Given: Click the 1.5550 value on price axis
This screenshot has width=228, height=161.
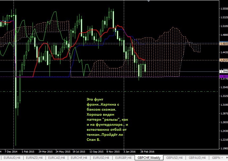Looking at the screenshot, I should [x=224, y=9].
